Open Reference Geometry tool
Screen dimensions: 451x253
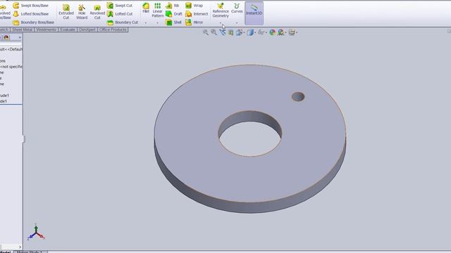(221, 11)
